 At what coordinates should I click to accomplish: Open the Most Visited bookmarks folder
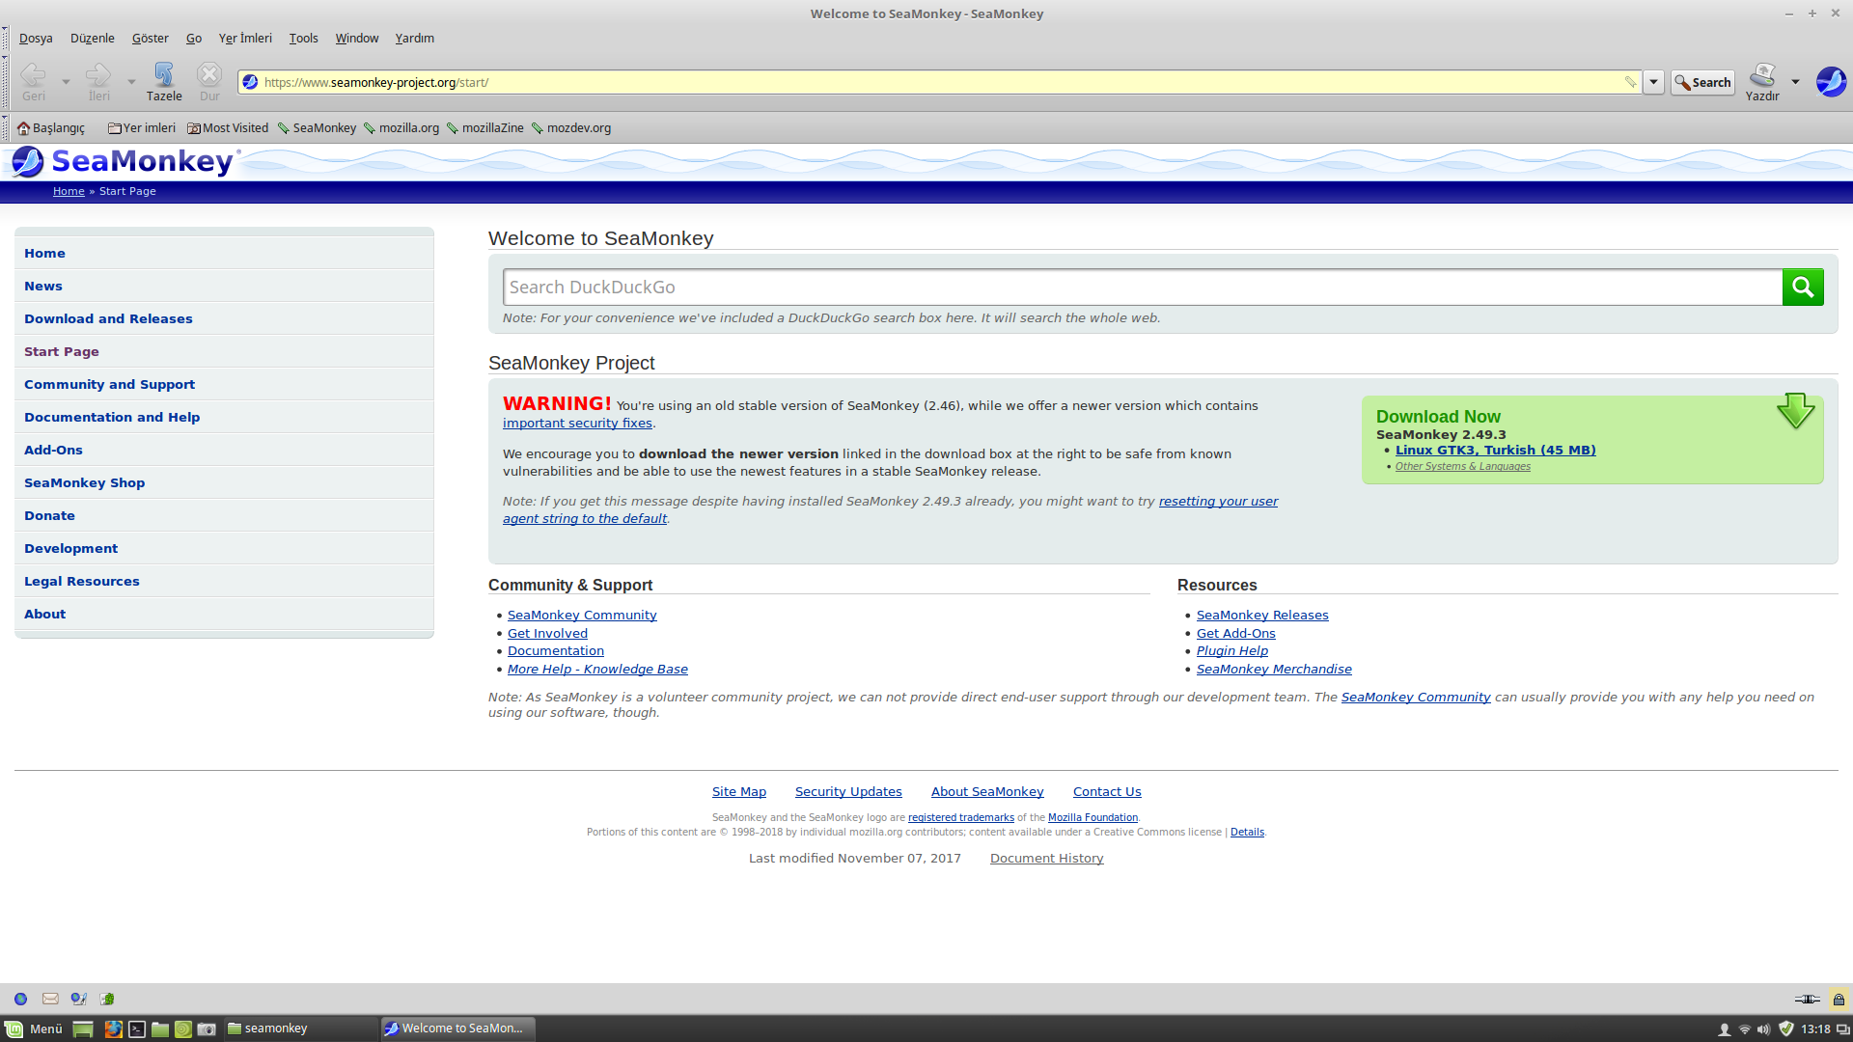(229, 128)
